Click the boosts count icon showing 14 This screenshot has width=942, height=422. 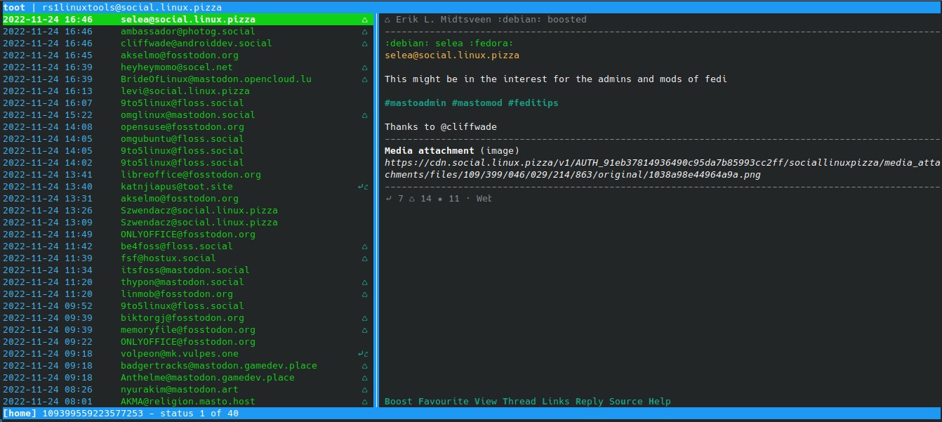pos(411,199)
